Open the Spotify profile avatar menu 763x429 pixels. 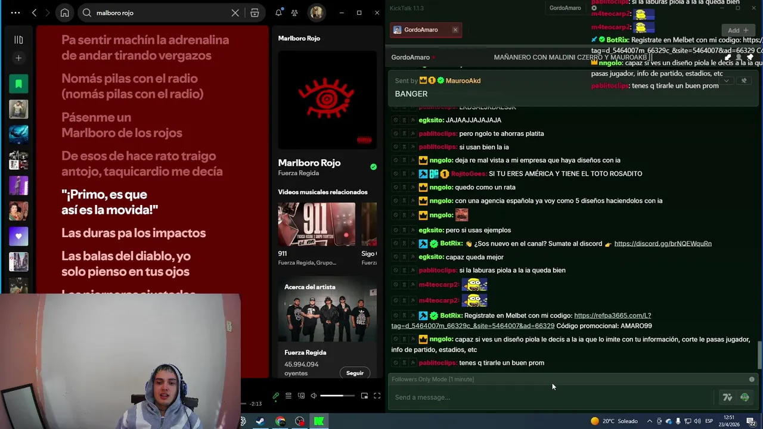317,13
